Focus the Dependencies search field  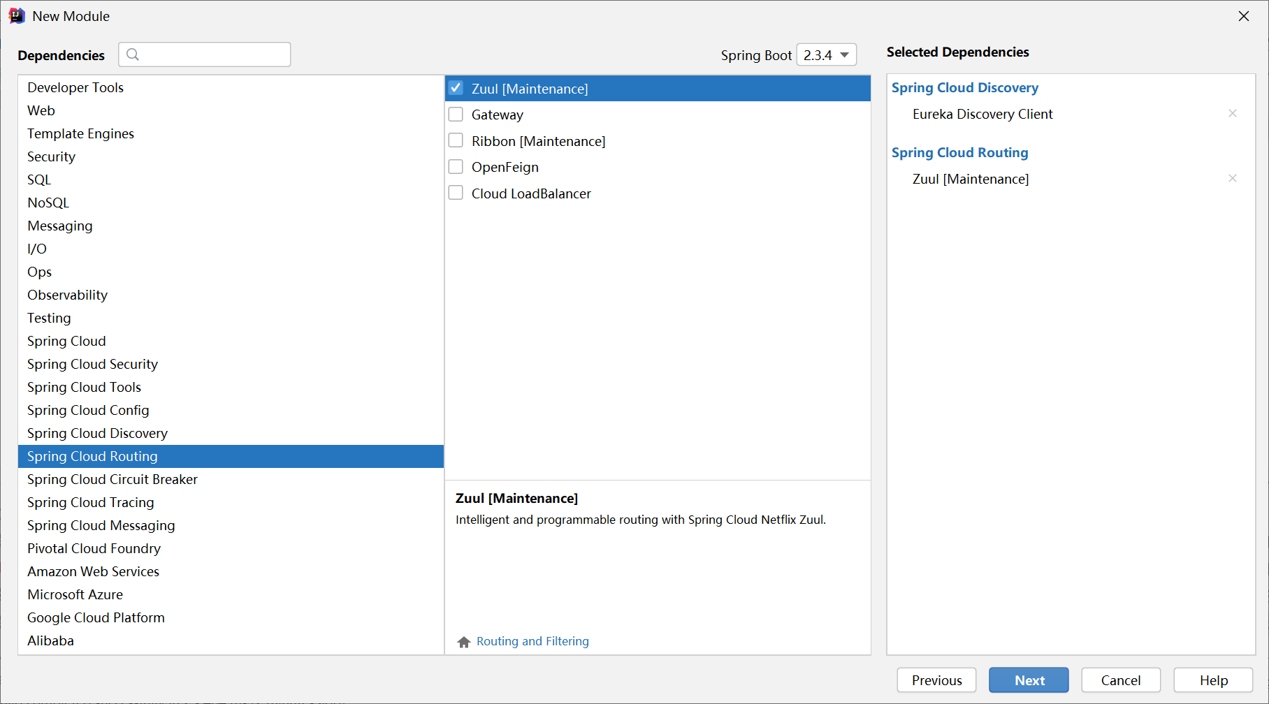205,54
